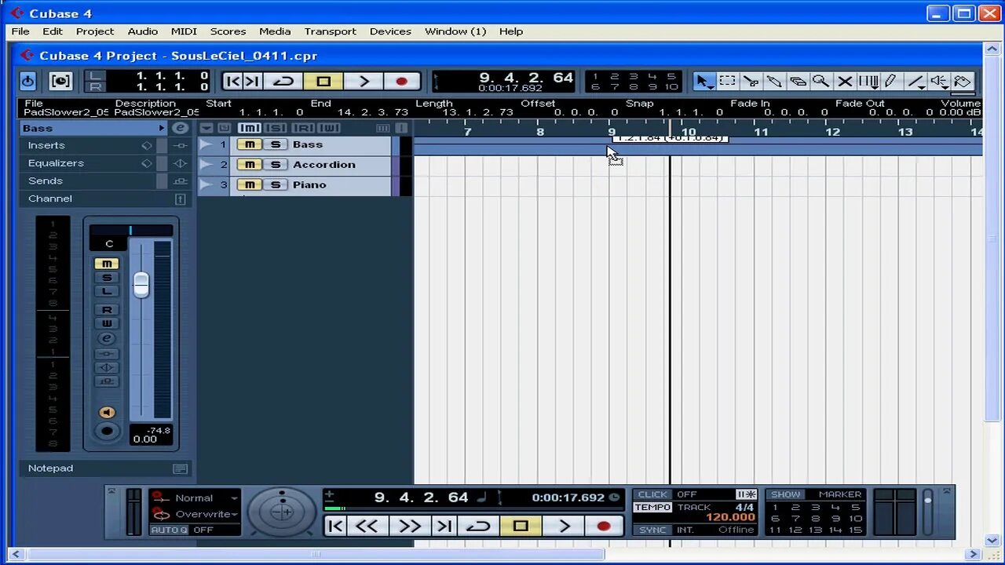This screenshot has width=1005, height=565.
Task: Select the Erase tool
Action: coord(798,81)
